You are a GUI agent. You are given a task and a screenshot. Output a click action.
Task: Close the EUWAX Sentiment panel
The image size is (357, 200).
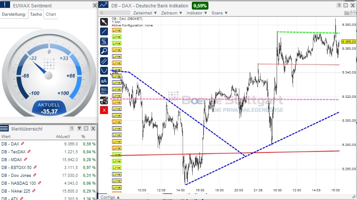tap(95, 6)
